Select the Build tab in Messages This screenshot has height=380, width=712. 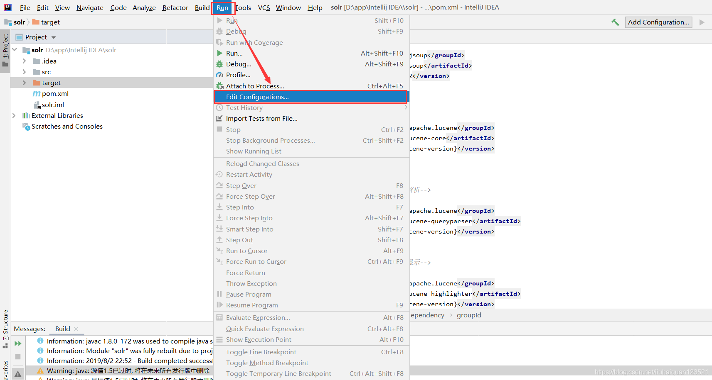click(63, 329)
